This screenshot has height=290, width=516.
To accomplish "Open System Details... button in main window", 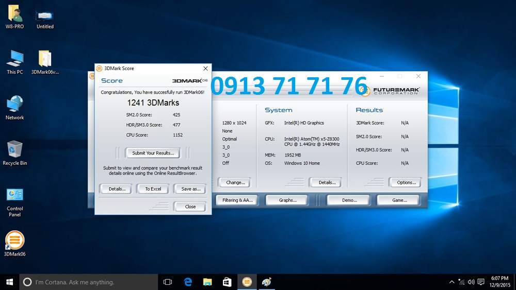I will click(x=327, y=182).
